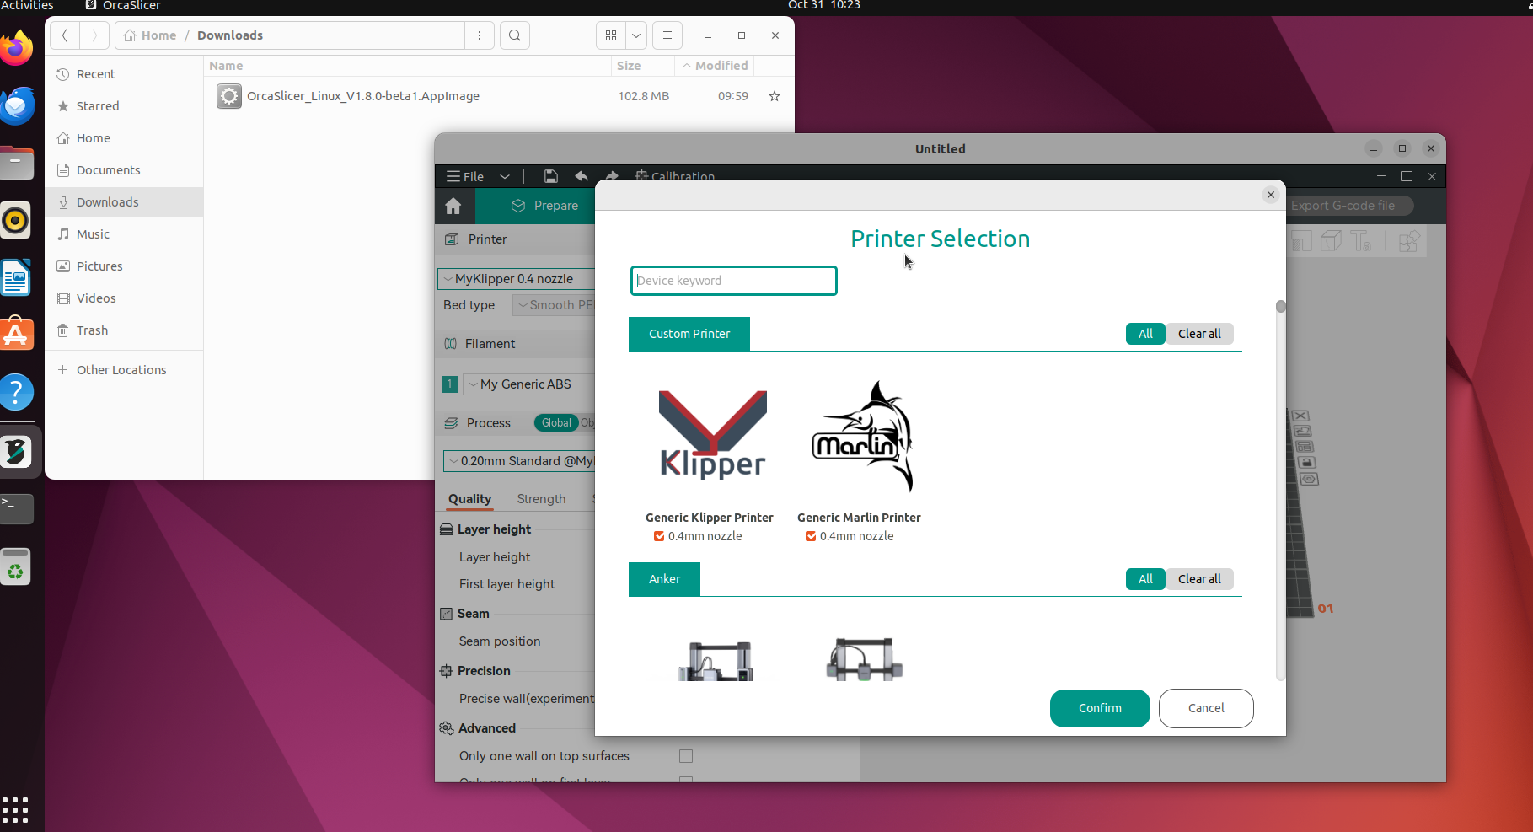
Task: Click the save icon in OrcaSlicer toolbar
Action: coord(550,176)
